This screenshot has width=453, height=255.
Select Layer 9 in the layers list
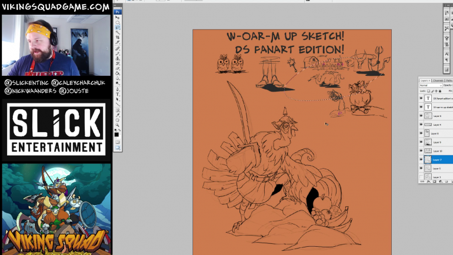point(437,142)
